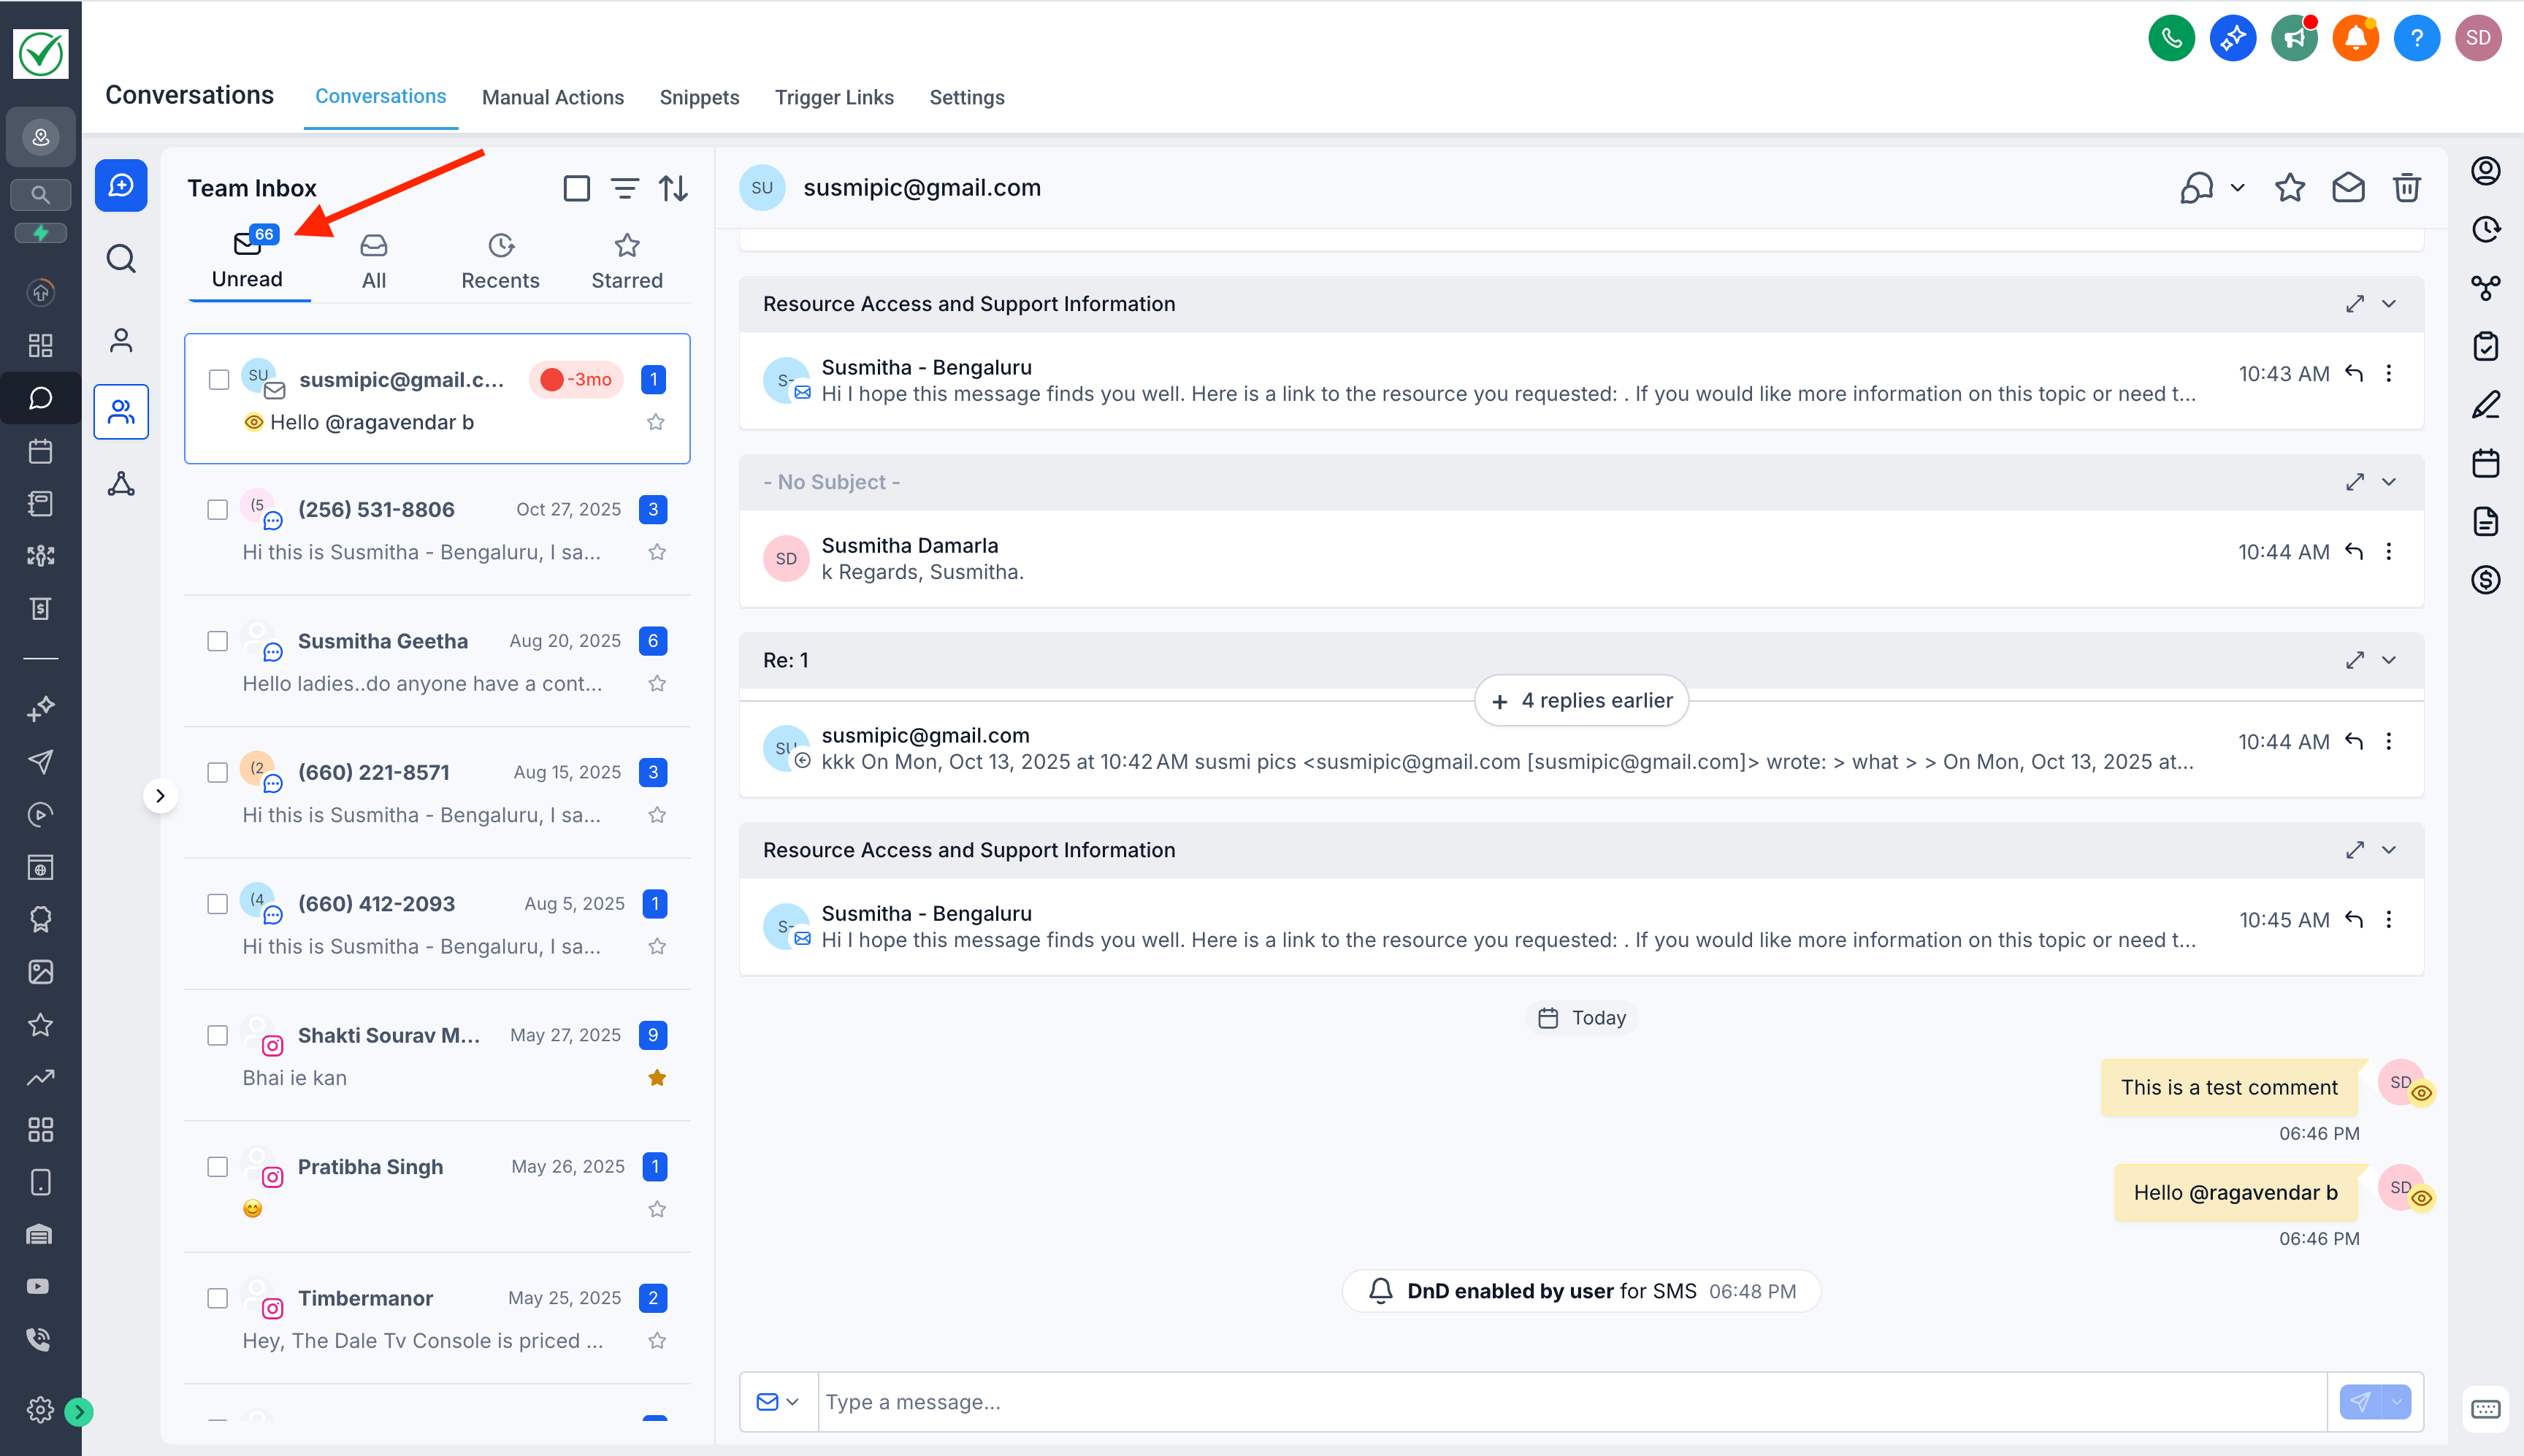Screen dimensions: 2524x1456
Task: Collapse the conversation list with the arrow toggle
Action: (x=161, y=795)
